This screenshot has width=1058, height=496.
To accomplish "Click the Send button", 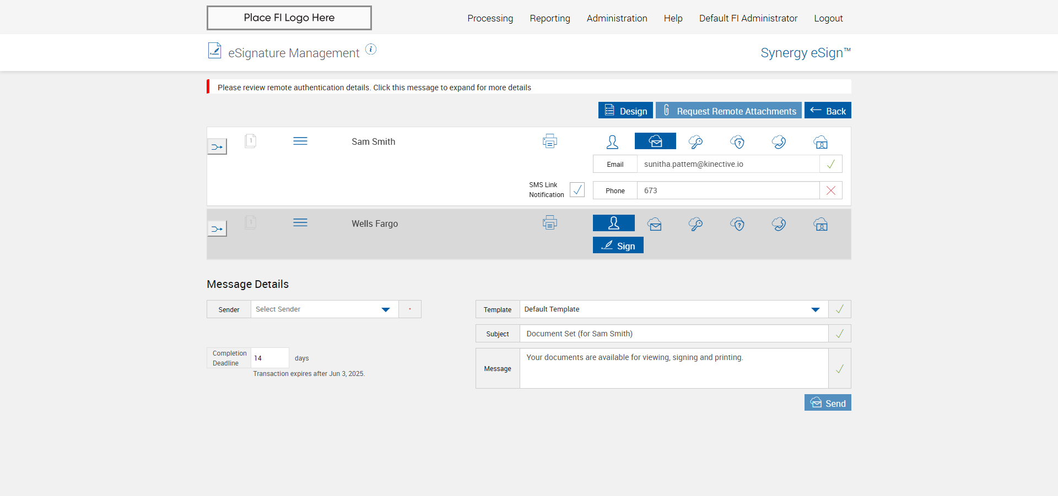I will [828, 403].
